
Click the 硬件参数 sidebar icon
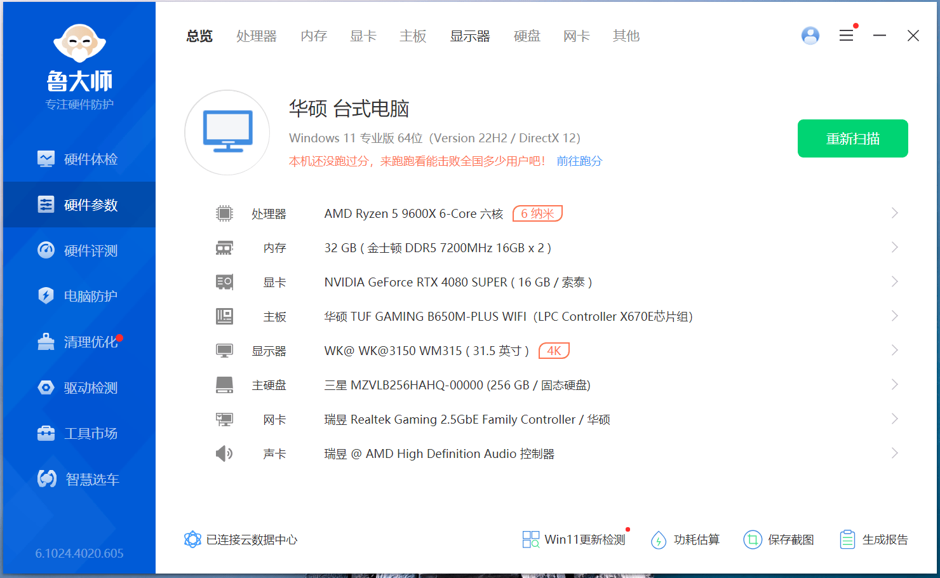coord(46,205)
